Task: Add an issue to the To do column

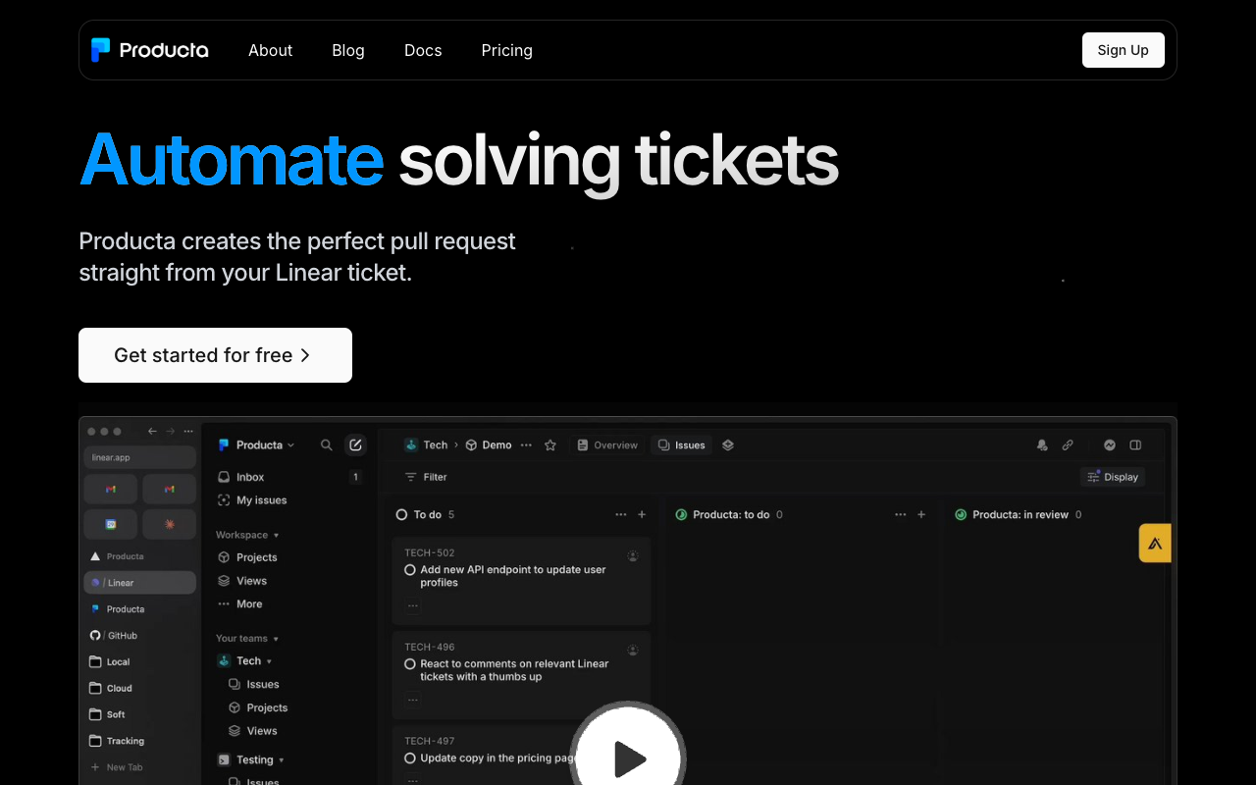Action: 642,514
